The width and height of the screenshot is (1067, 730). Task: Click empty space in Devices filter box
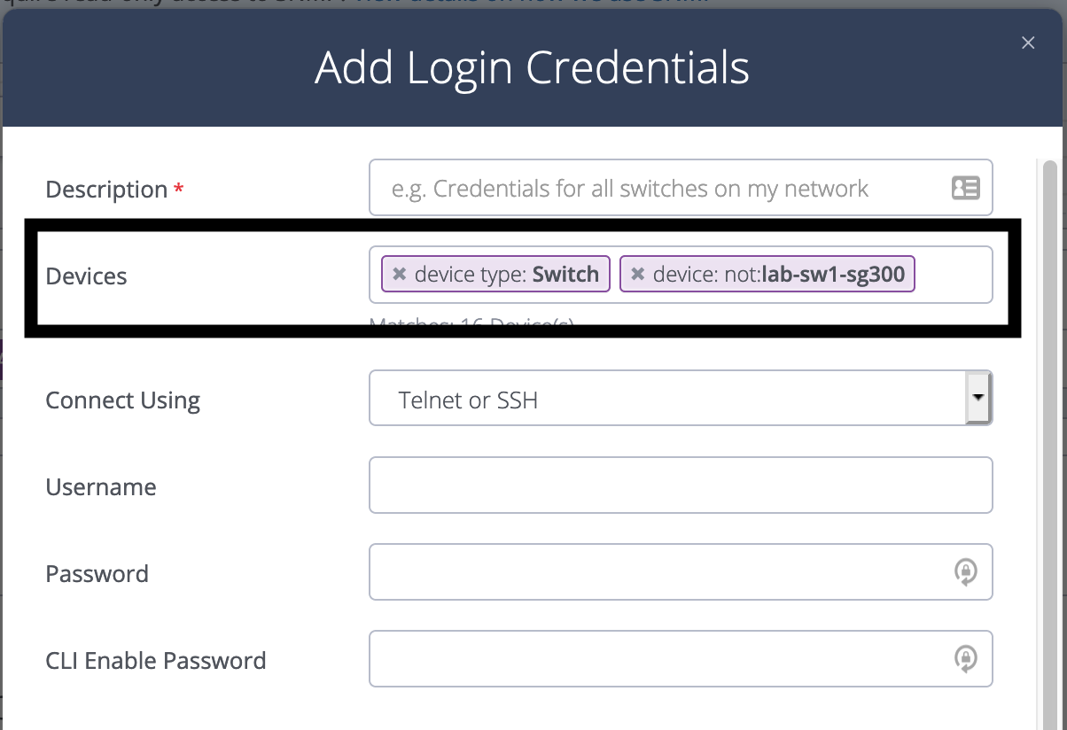(954, 275)
